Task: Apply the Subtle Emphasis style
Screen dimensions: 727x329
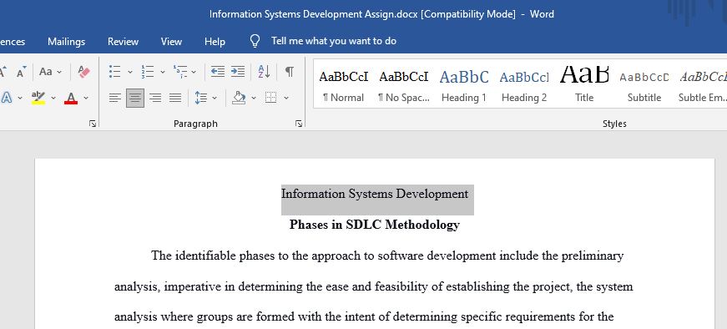Action: pos(702,84)
